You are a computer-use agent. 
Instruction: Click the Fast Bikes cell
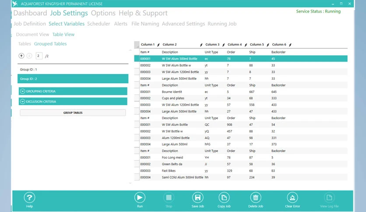coord(169,171)
